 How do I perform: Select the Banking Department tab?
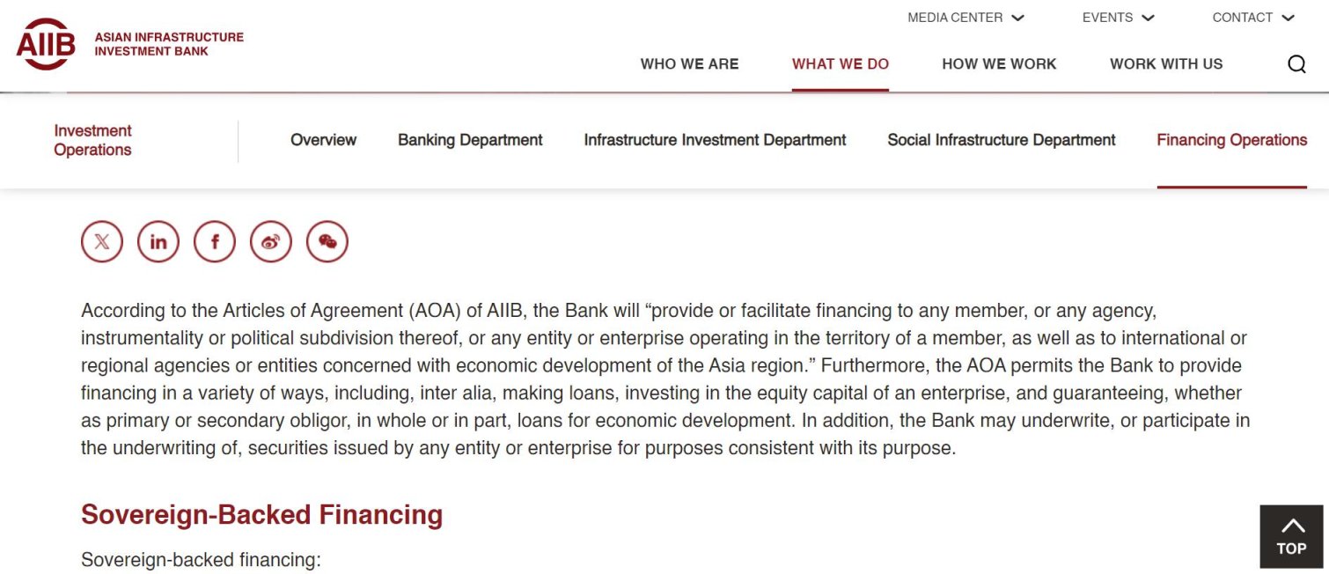pos(470,140)
